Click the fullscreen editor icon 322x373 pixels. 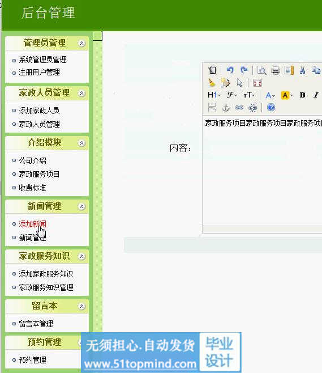257,83
